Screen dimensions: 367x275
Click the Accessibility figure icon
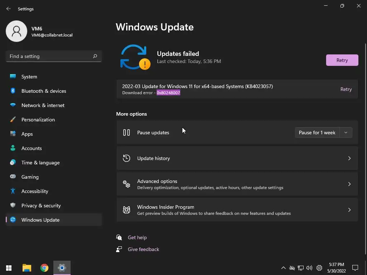(x=13, y=191)
